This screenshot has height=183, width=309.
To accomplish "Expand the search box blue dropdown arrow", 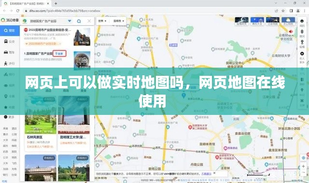I will [x=70, y=21].
